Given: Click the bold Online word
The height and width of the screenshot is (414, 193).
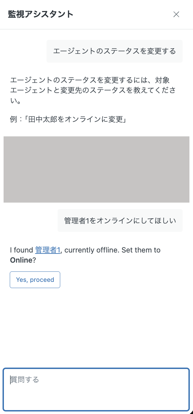Looking at the screenshot, I should click(21, 260).
